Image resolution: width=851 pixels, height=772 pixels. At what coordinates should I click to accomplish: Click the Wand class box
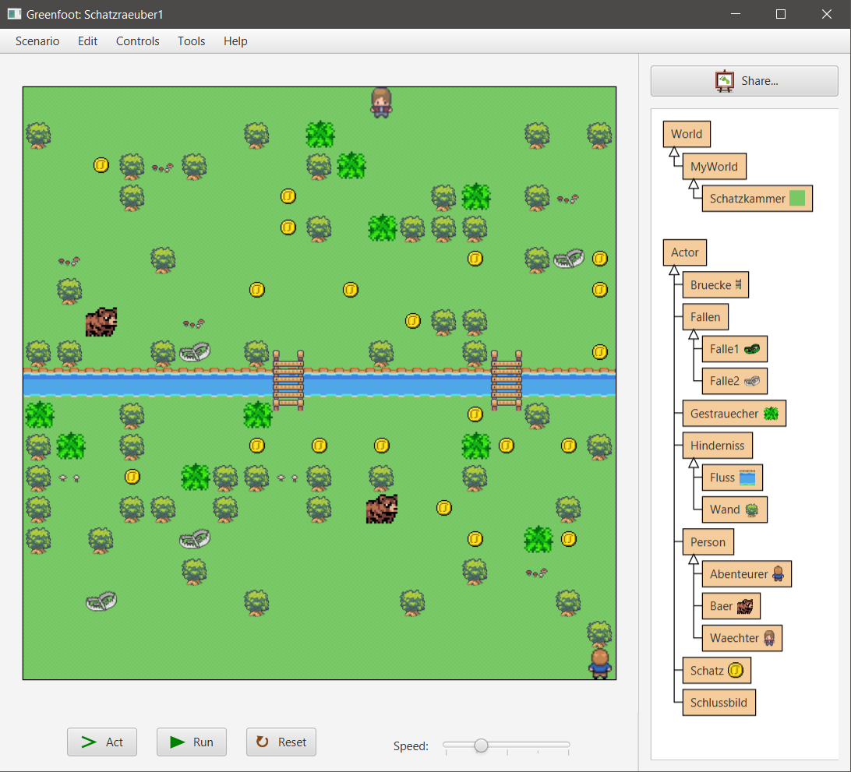pos(734,509)
